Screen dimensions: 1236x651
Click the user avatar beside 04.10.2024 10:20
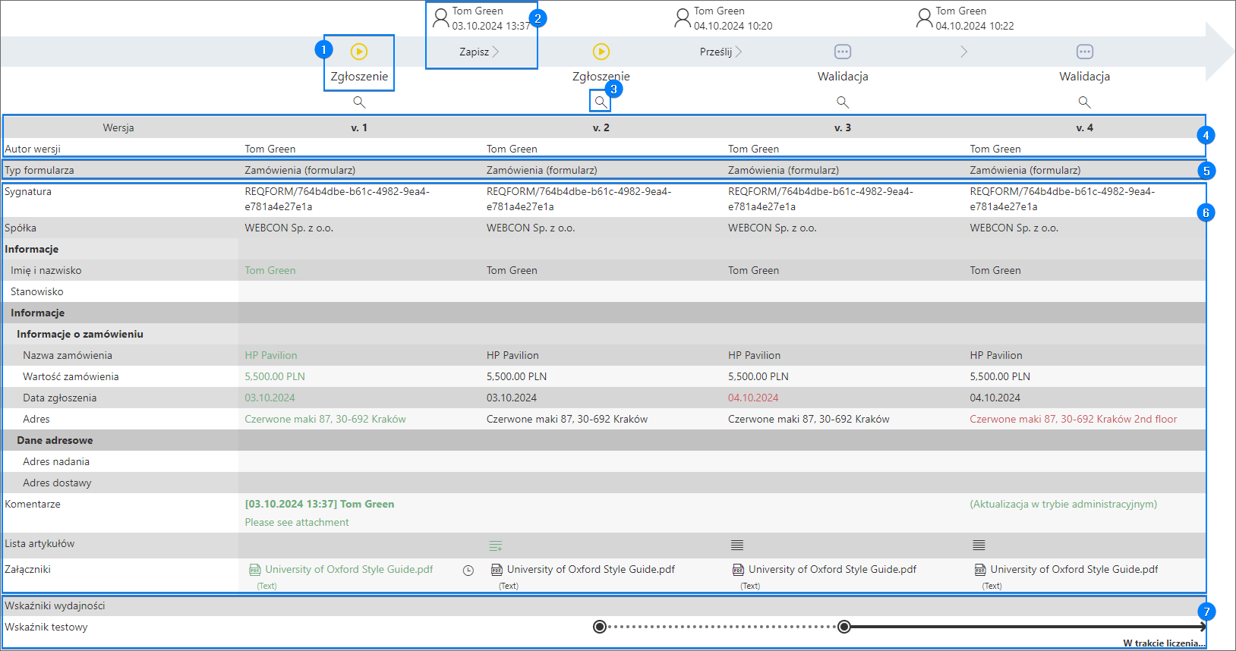click(x=683, y=18)
